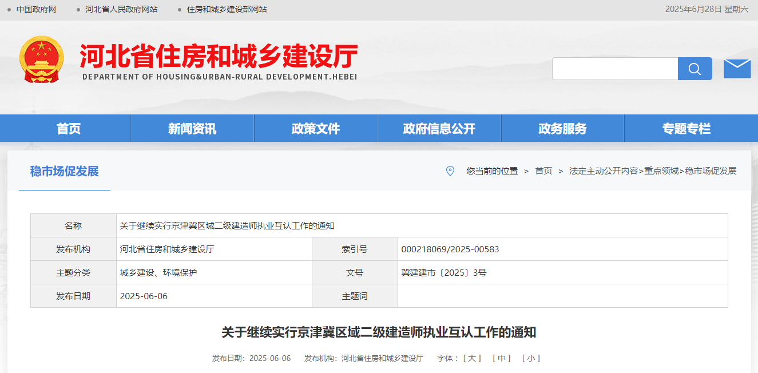Image resolution: width=758 pixels, height=373 pixels.
Task: Click 法定主动公开内容 breadcrumb path
Action: (604, 171)
